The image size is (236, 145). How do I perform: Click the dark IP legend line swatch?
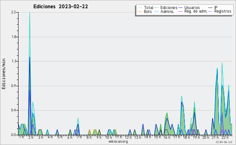pyautogui.click(x=210, y=7)
